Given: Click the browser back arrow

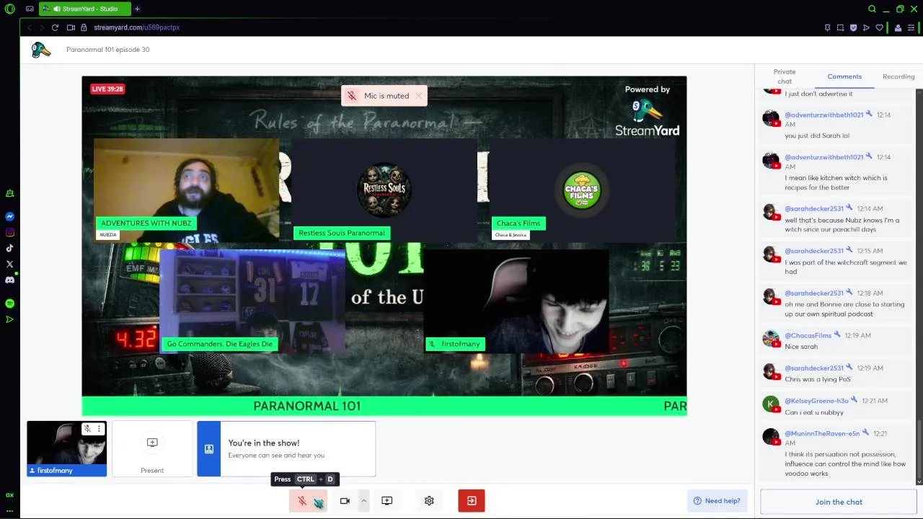Looking at the screenshot, I should tap(30, 27).
